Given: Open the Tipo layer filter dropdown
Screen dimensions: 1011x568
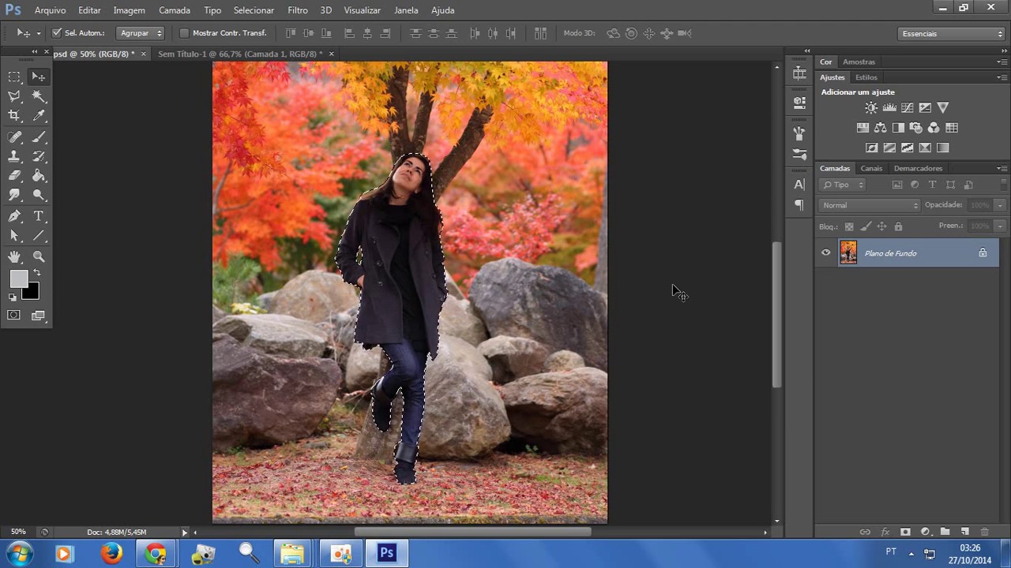Looking at the screenshot, I should tap(843, 185).
